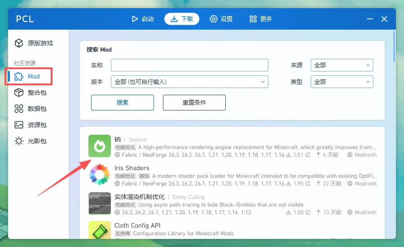Click the 性能优化 tag on Entity Culling row
The height and width of the screenshot is (247, 404).
pyautogui.click(x=125, y=205)
